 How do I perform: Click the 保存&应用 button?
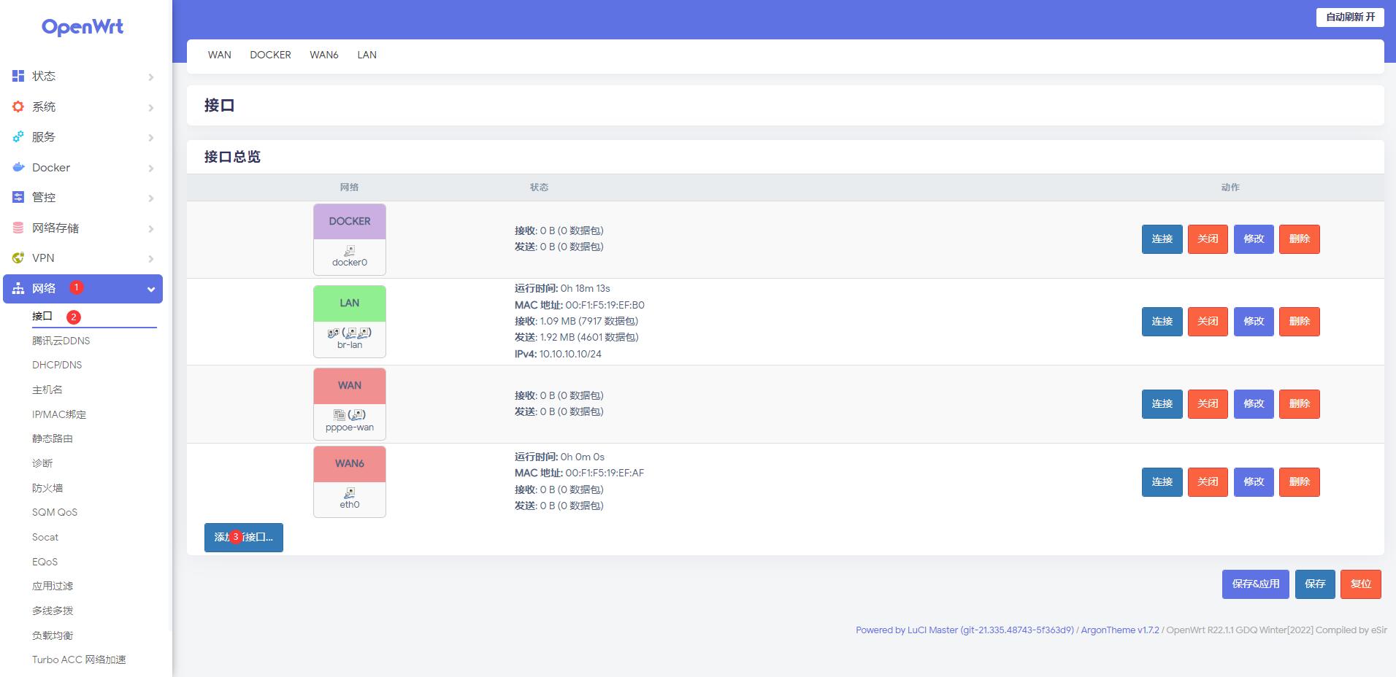tap(1256, 584)
